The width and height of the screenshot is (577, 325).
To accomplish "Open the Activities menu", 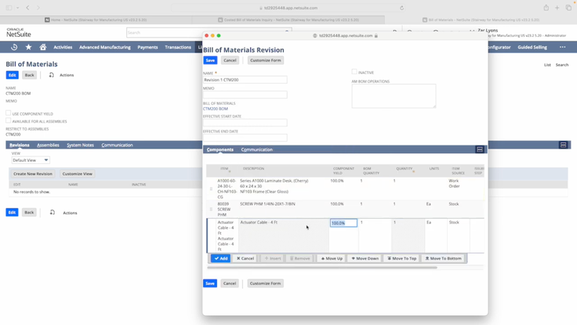I will click(63, 47).
